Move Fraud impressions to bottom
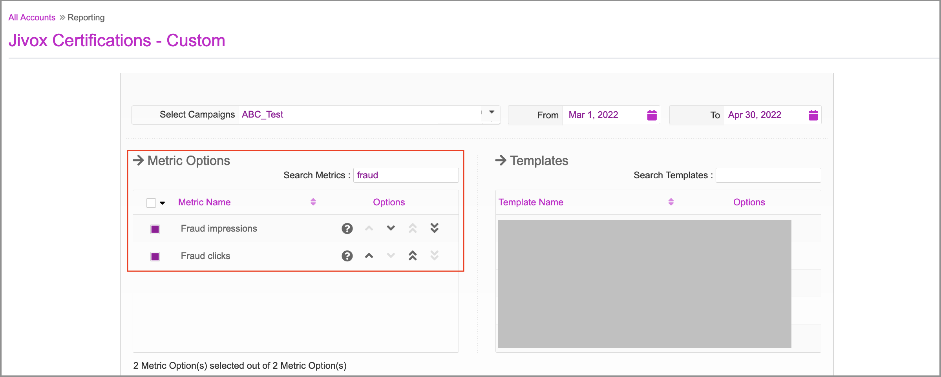Viewport: 941px width, 377px height. 434,228
